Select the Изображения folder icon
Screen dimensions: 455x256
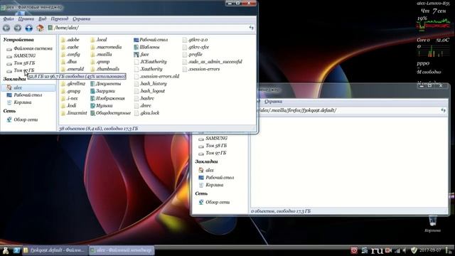coord(92,98)
